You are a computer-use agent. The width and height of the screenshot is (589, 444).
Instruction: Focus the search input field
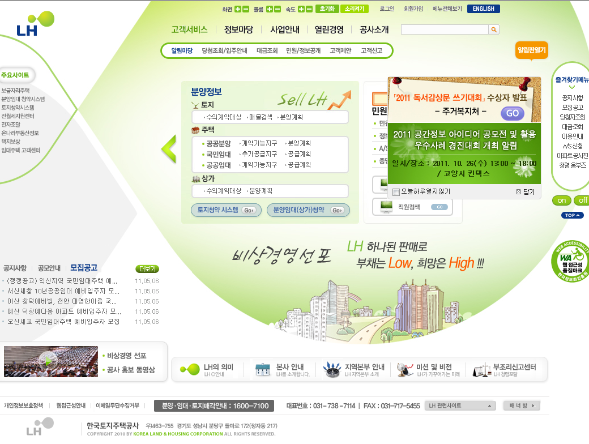click(x=445, y=29)
